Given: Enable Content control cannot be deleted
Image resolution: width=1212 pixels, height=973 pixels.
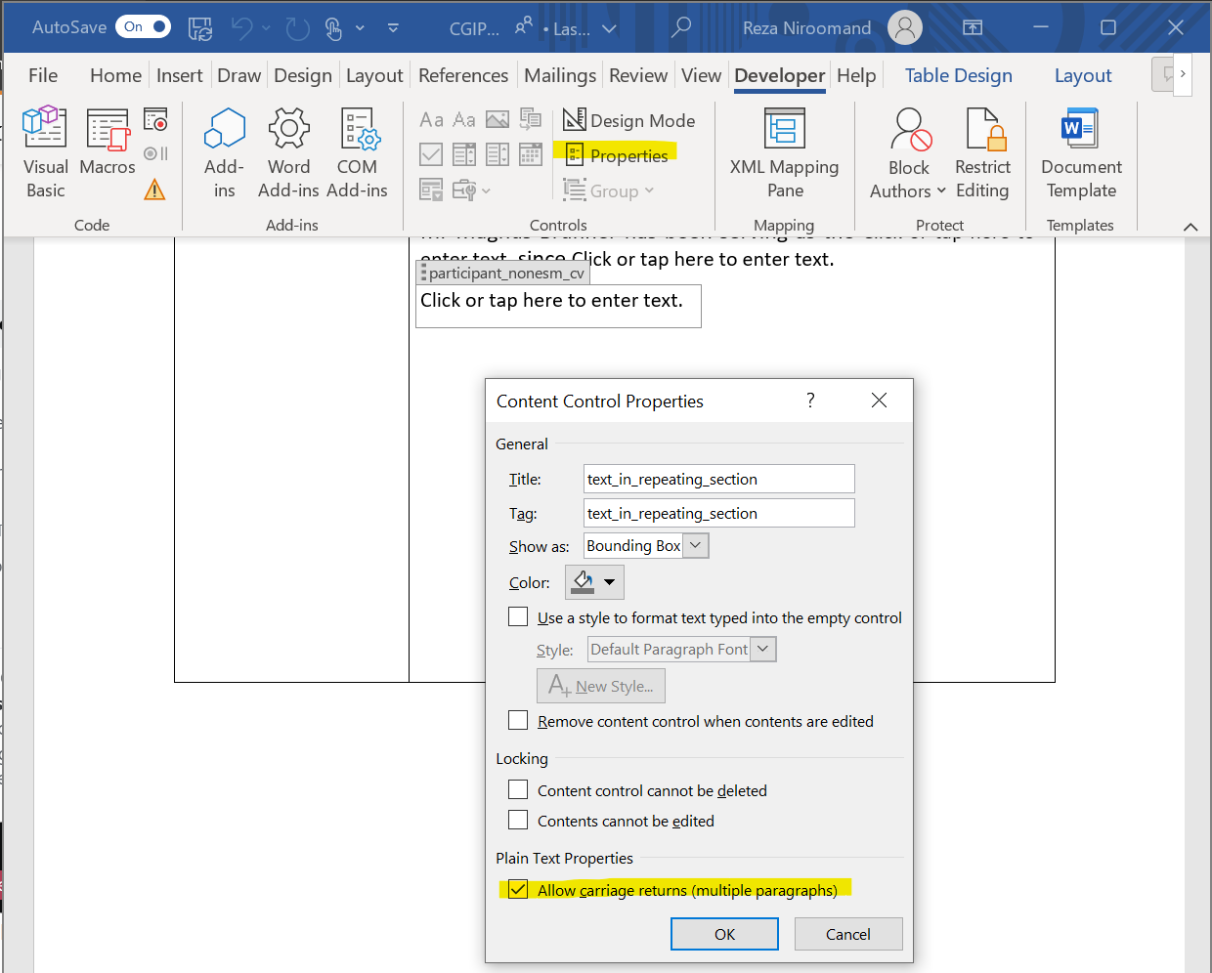Looking at the screenshot, I should coord(518,790).
